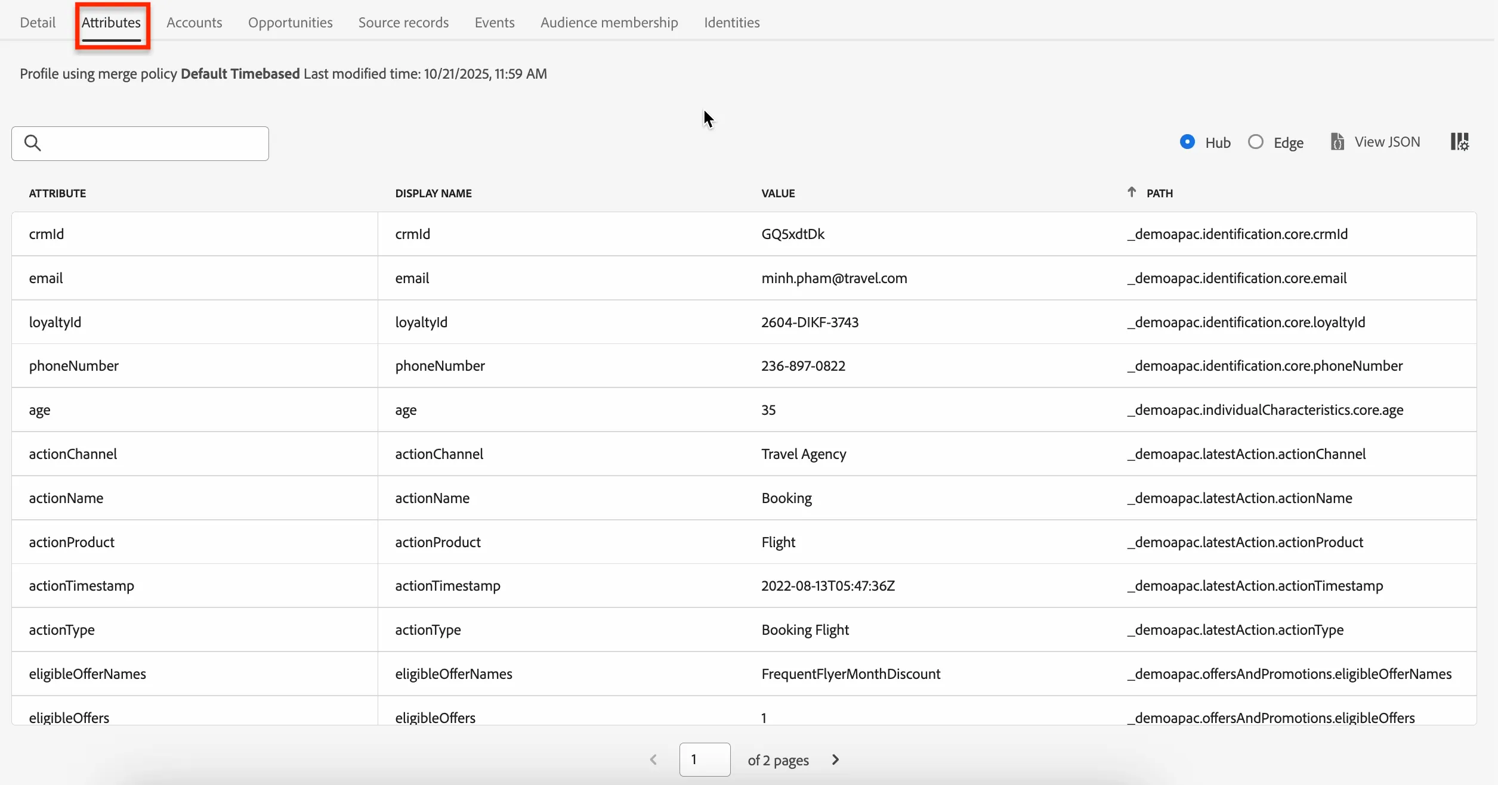This screenshot has width=1498, height=785.
Task: Click the loyaltyId value 2604-DIKF-3743
Action: coord(810,322)
